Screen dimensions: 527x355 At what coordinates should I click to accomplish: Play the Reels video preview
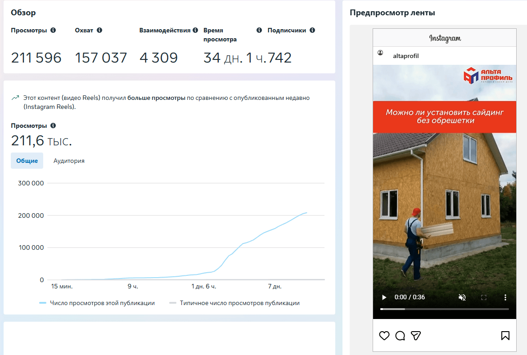coord(384,297)
